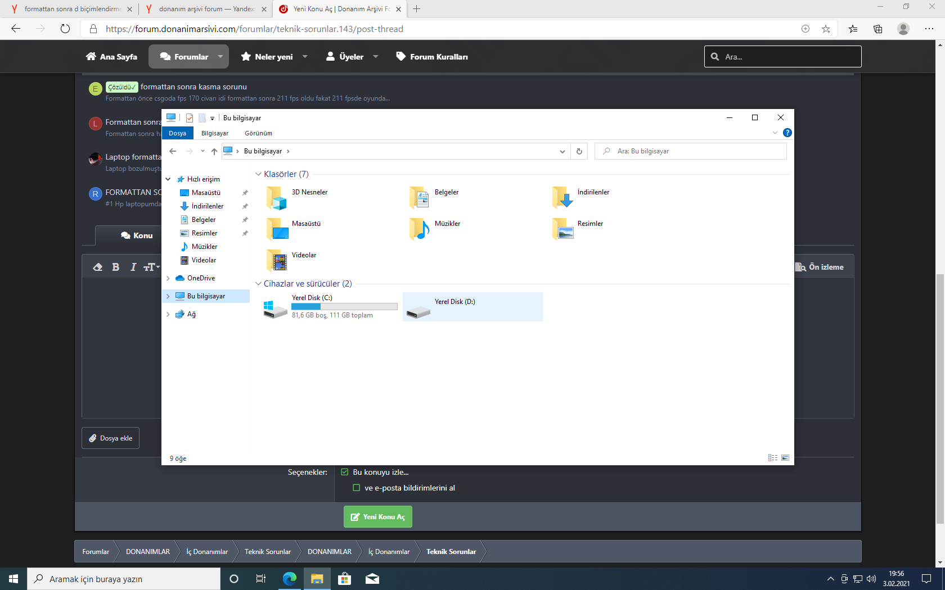Screen dimensions: 945x590
Task: Open the Müzikler folder in Klasörler
Action: (x=420, y=229)
